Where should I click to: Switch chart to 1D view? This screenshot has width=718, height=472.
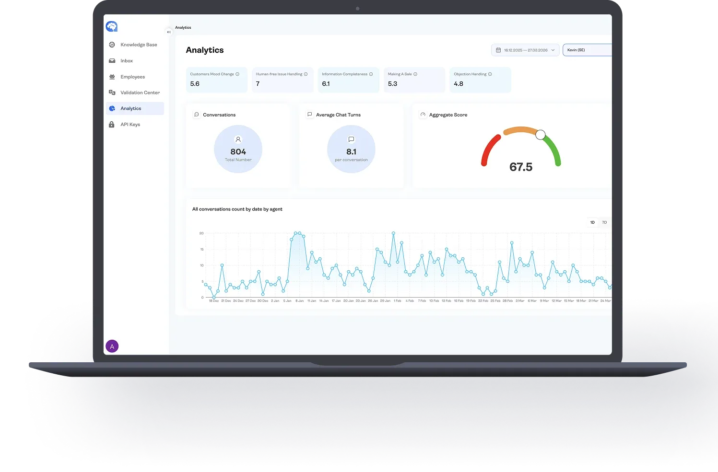592,222
